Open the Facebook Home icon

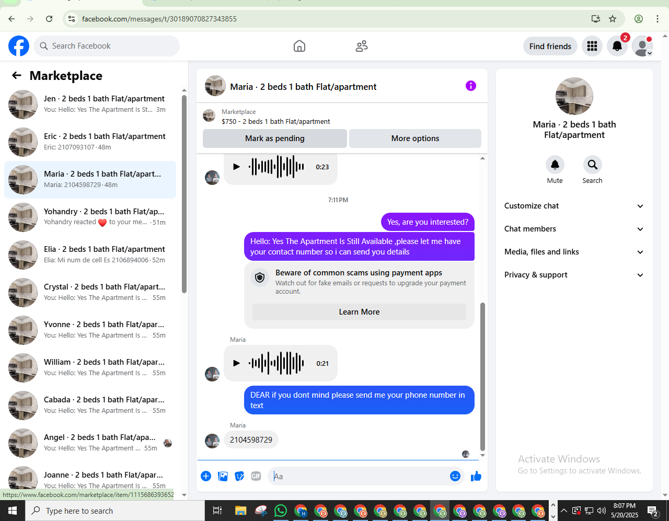click(299, 46)
